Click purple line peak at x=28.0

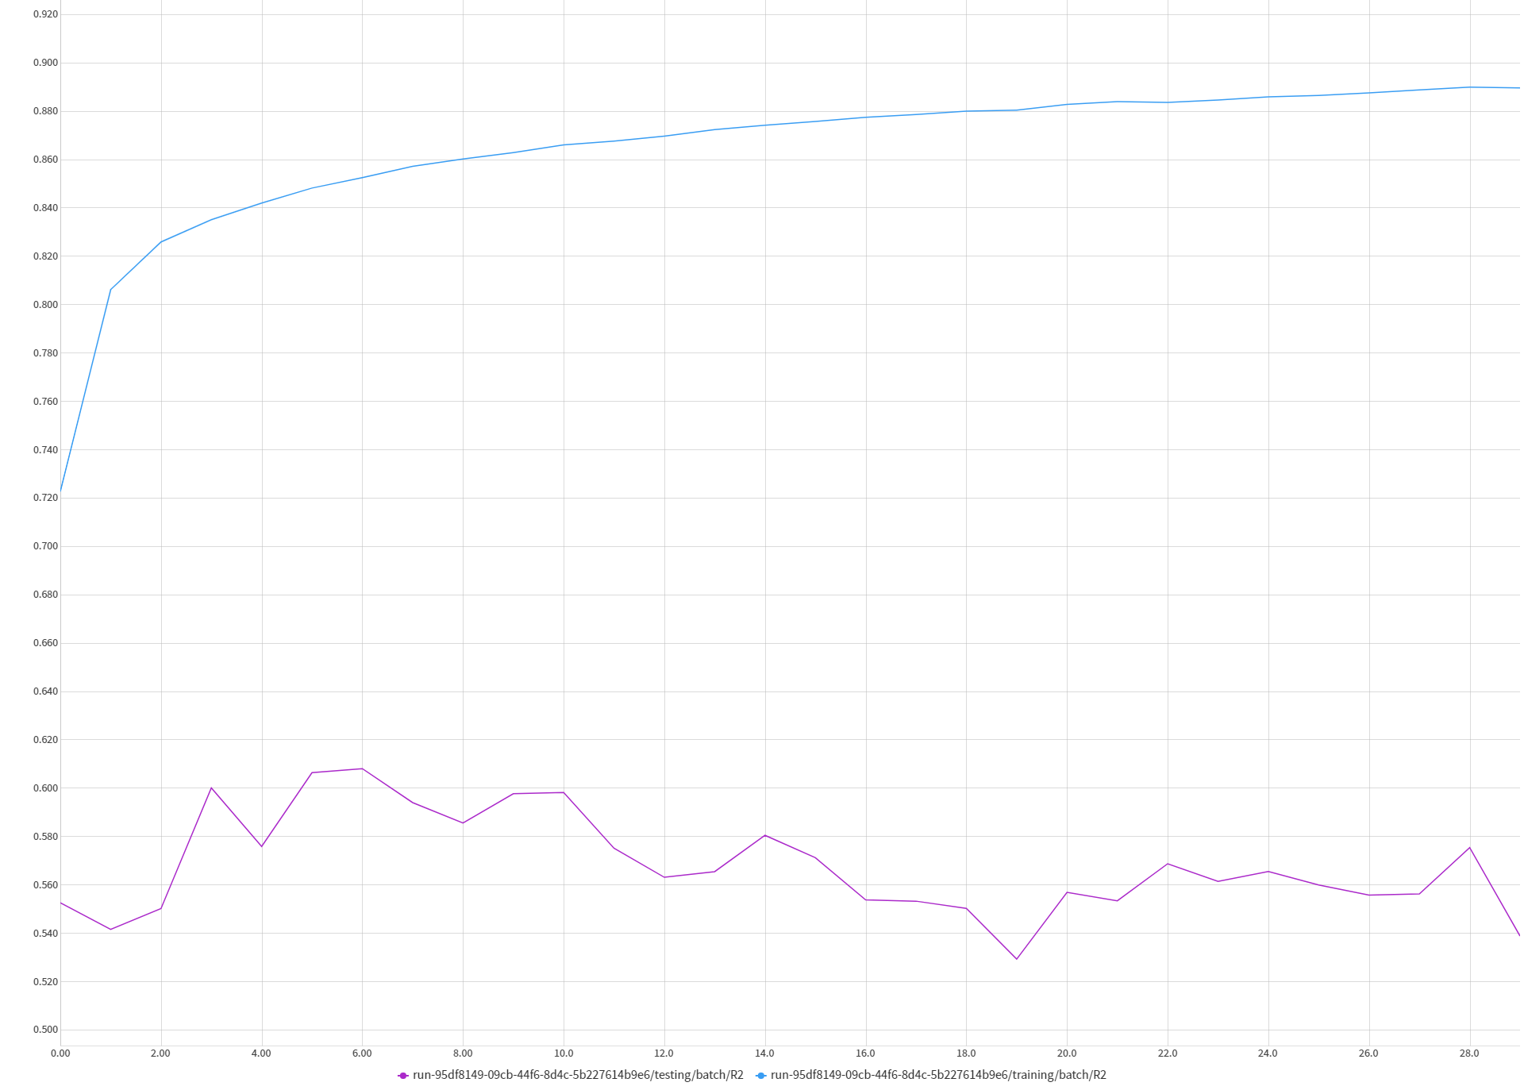pyautogui.click(x=1469, y=848)
